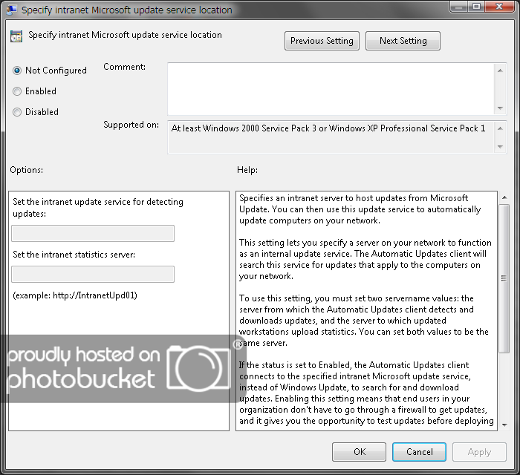Focus the Comment text area
The image size is (520, 475).
pyautogui.click(x=331, y=89)
